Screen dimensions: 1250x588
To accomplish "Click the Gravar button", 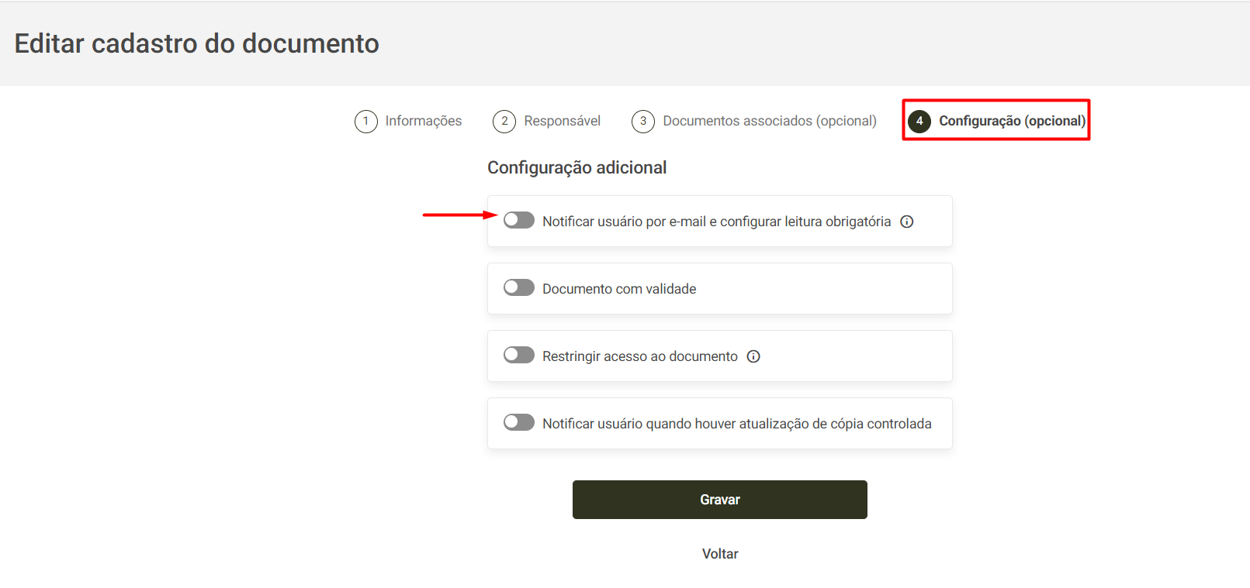I will (x=720, y=500).
